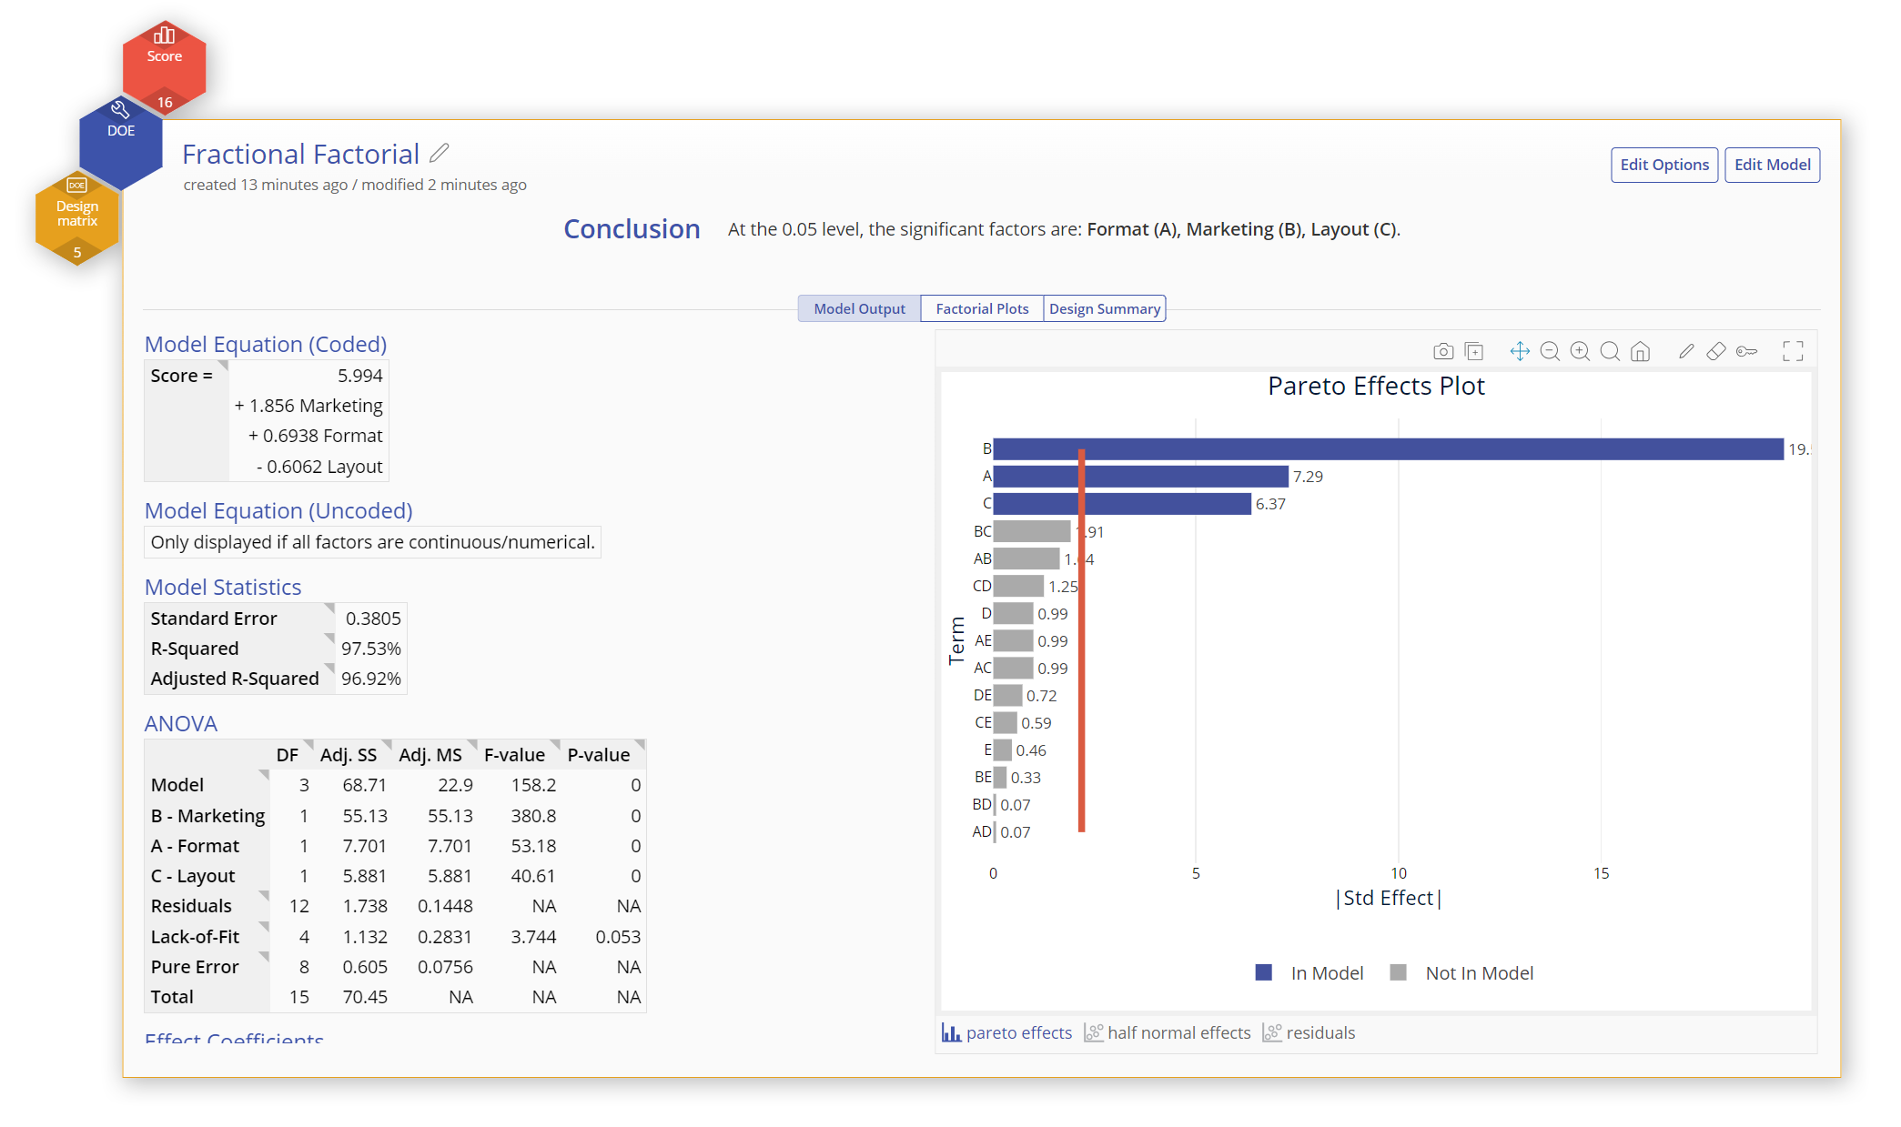Switch plot to half normal effects
1901x1127 pixels.
pos(1168,1032)
